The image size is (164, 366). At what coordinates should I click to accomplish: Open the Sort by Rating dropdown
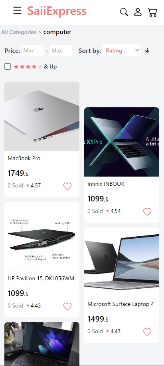pyautogui.click(x=122, y=50)
